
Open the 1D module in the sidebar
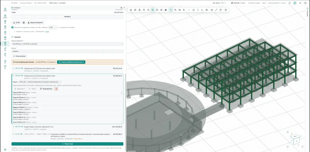point(5,22)
